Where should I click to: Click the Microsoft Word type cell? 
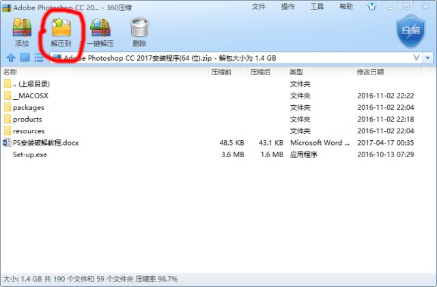(320, 143)
